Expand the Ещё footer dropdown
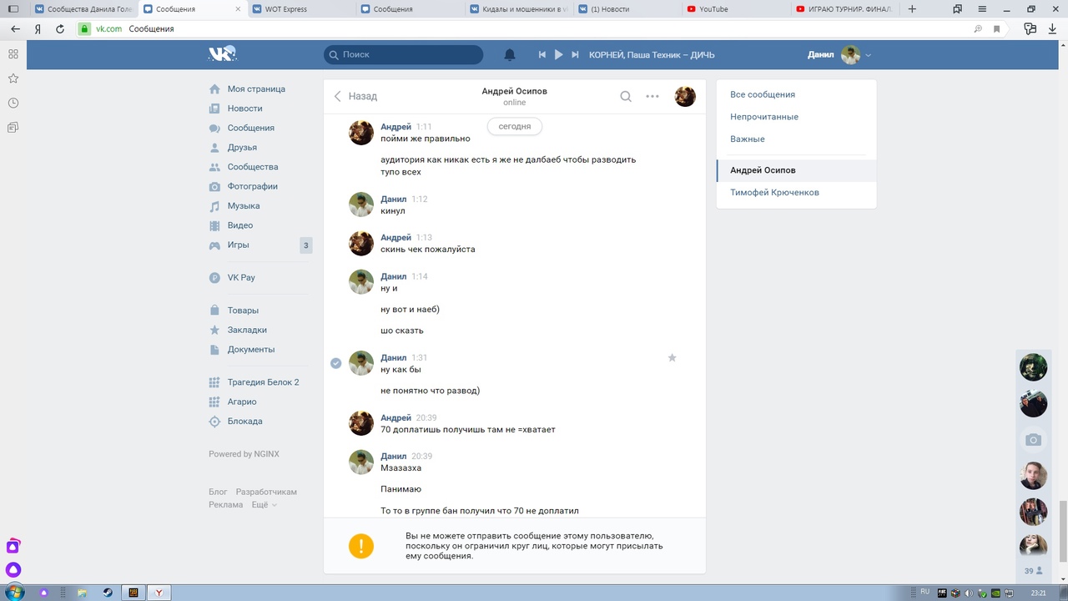The width and height of the screenshot is (1068, 601). point(264,505)
